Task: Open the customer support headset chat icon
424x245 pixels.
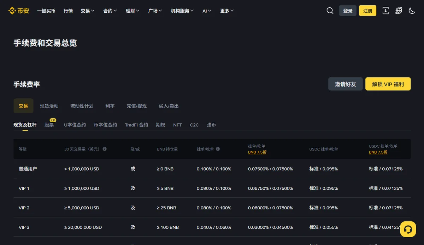Action: coord(408,229)
